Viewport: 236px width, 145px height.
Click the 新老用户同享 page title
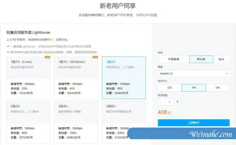click(x=118, y=6)
